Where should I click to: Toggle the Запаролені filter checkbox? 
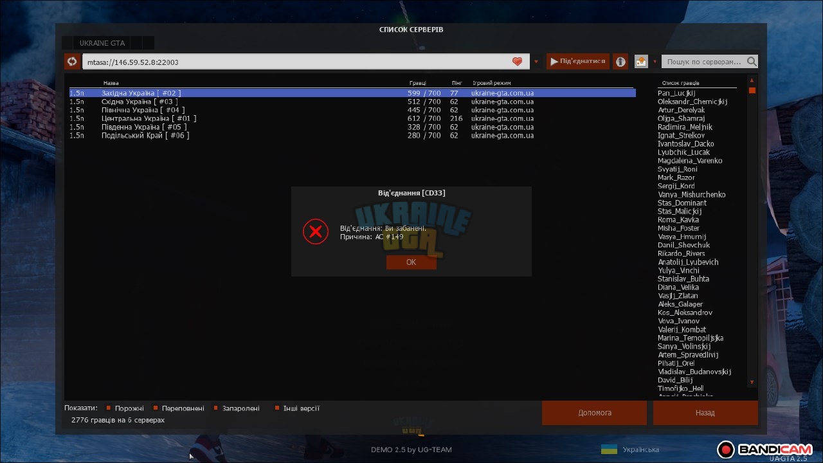coord(216,408)
